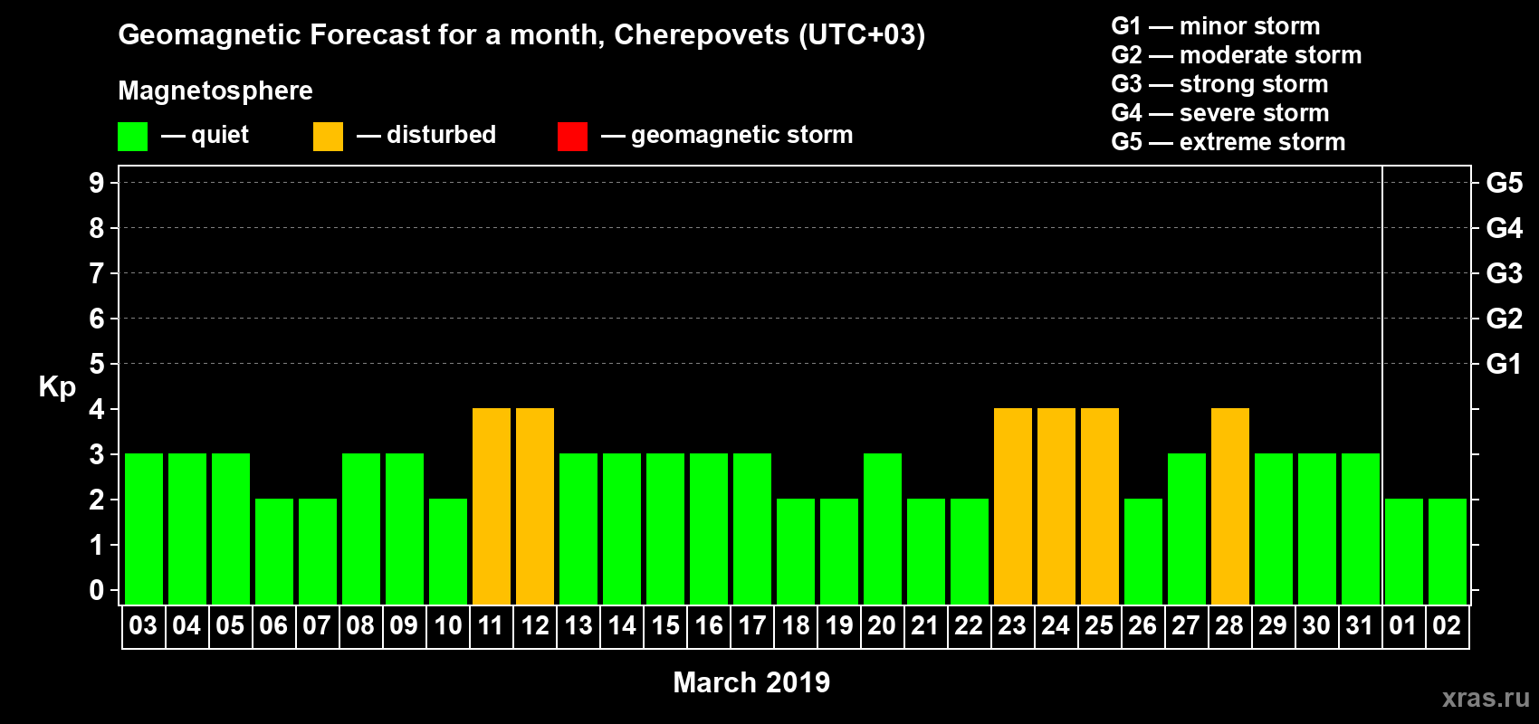Click the Magnetosphere heading
Screen dimensions: 1539x724
[x=215, y=91]
